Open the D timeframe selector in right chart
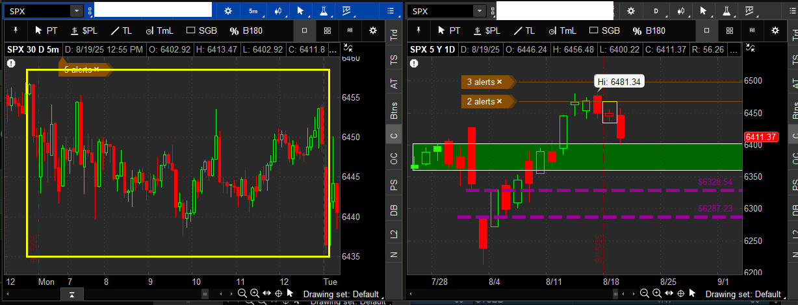 click(x=656, y=11)
